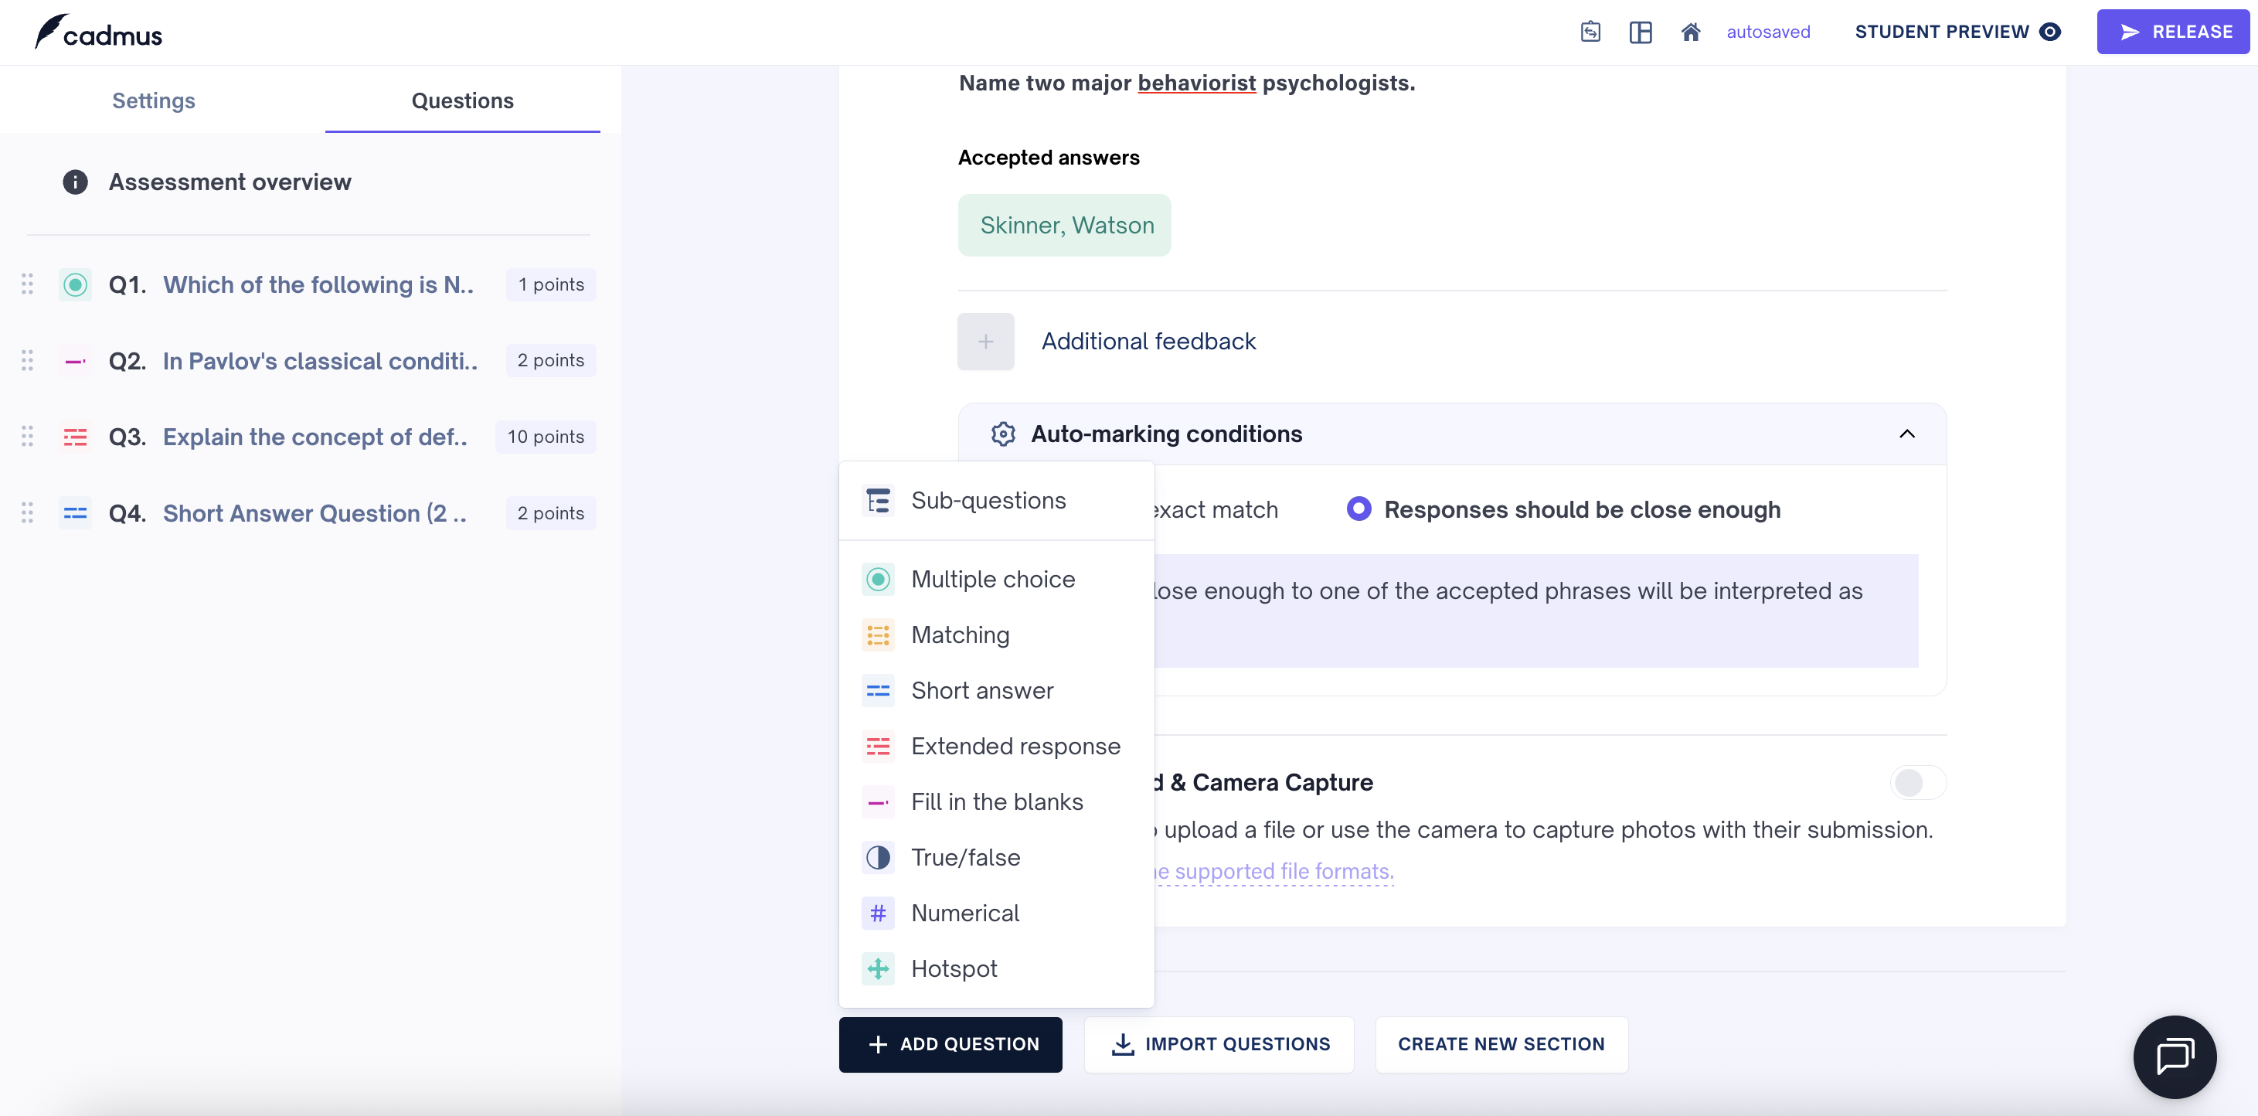
Task: Click the layout panel icon in header
Action: 1640,32
